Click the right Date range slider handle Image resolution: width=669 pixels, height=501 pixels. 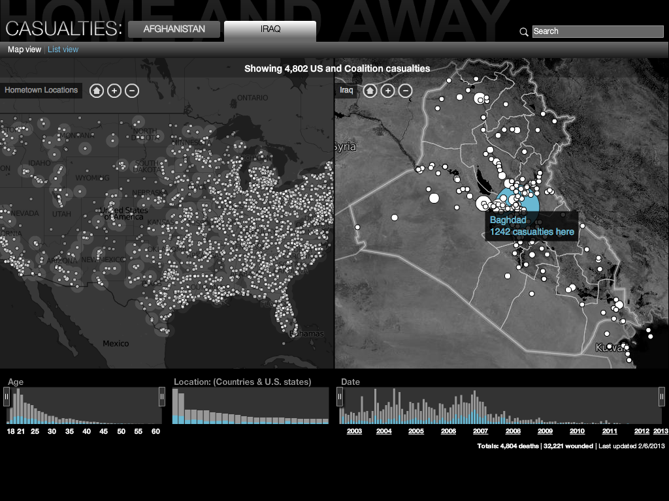(661, 396)
